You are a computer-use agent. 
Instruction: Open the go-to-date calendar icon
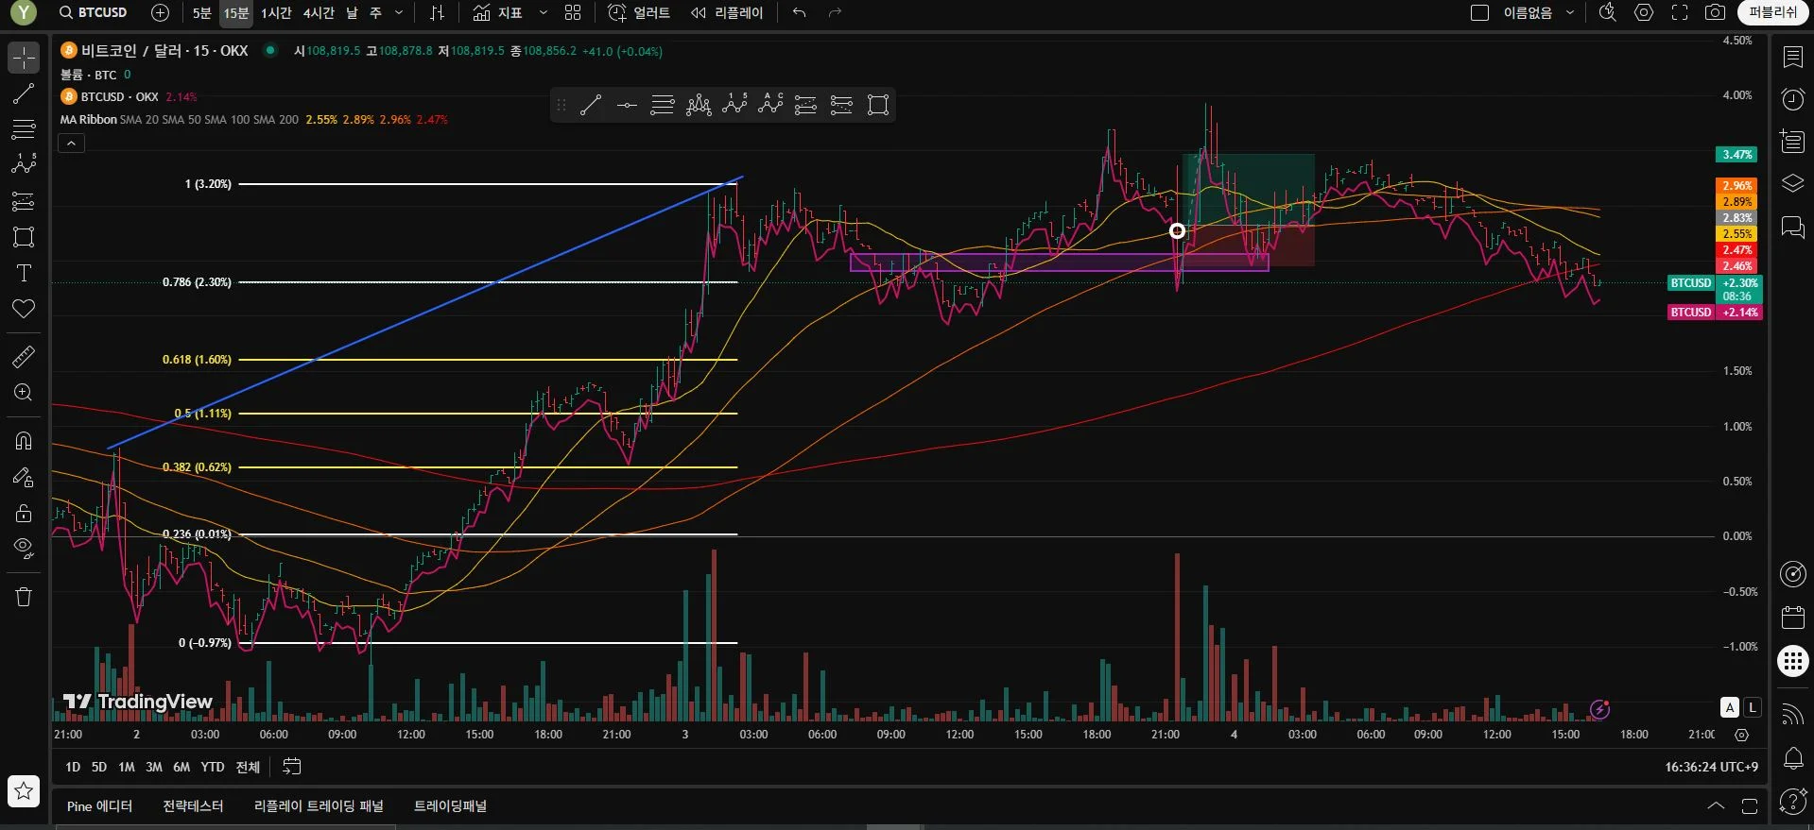pos(292,767)
